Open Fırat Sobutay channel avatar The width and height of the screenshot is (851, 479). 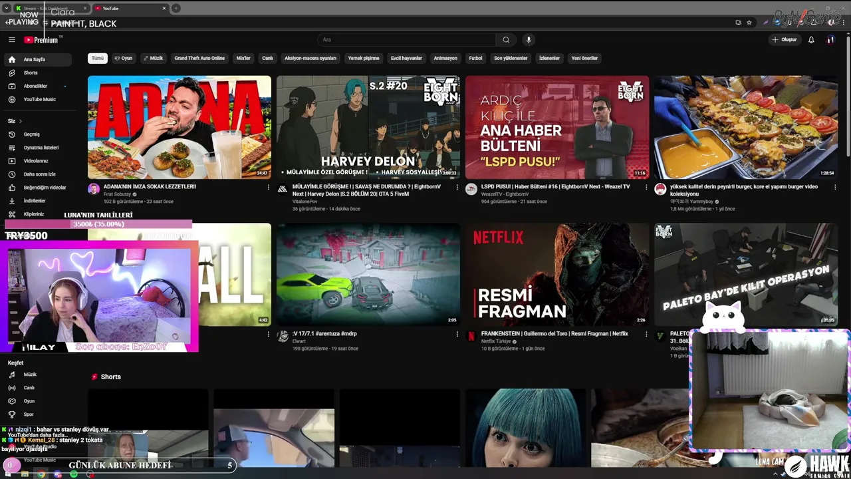point(94,190)
